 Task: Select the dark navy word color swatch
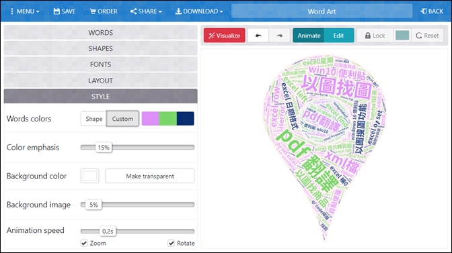click(186, 119)
